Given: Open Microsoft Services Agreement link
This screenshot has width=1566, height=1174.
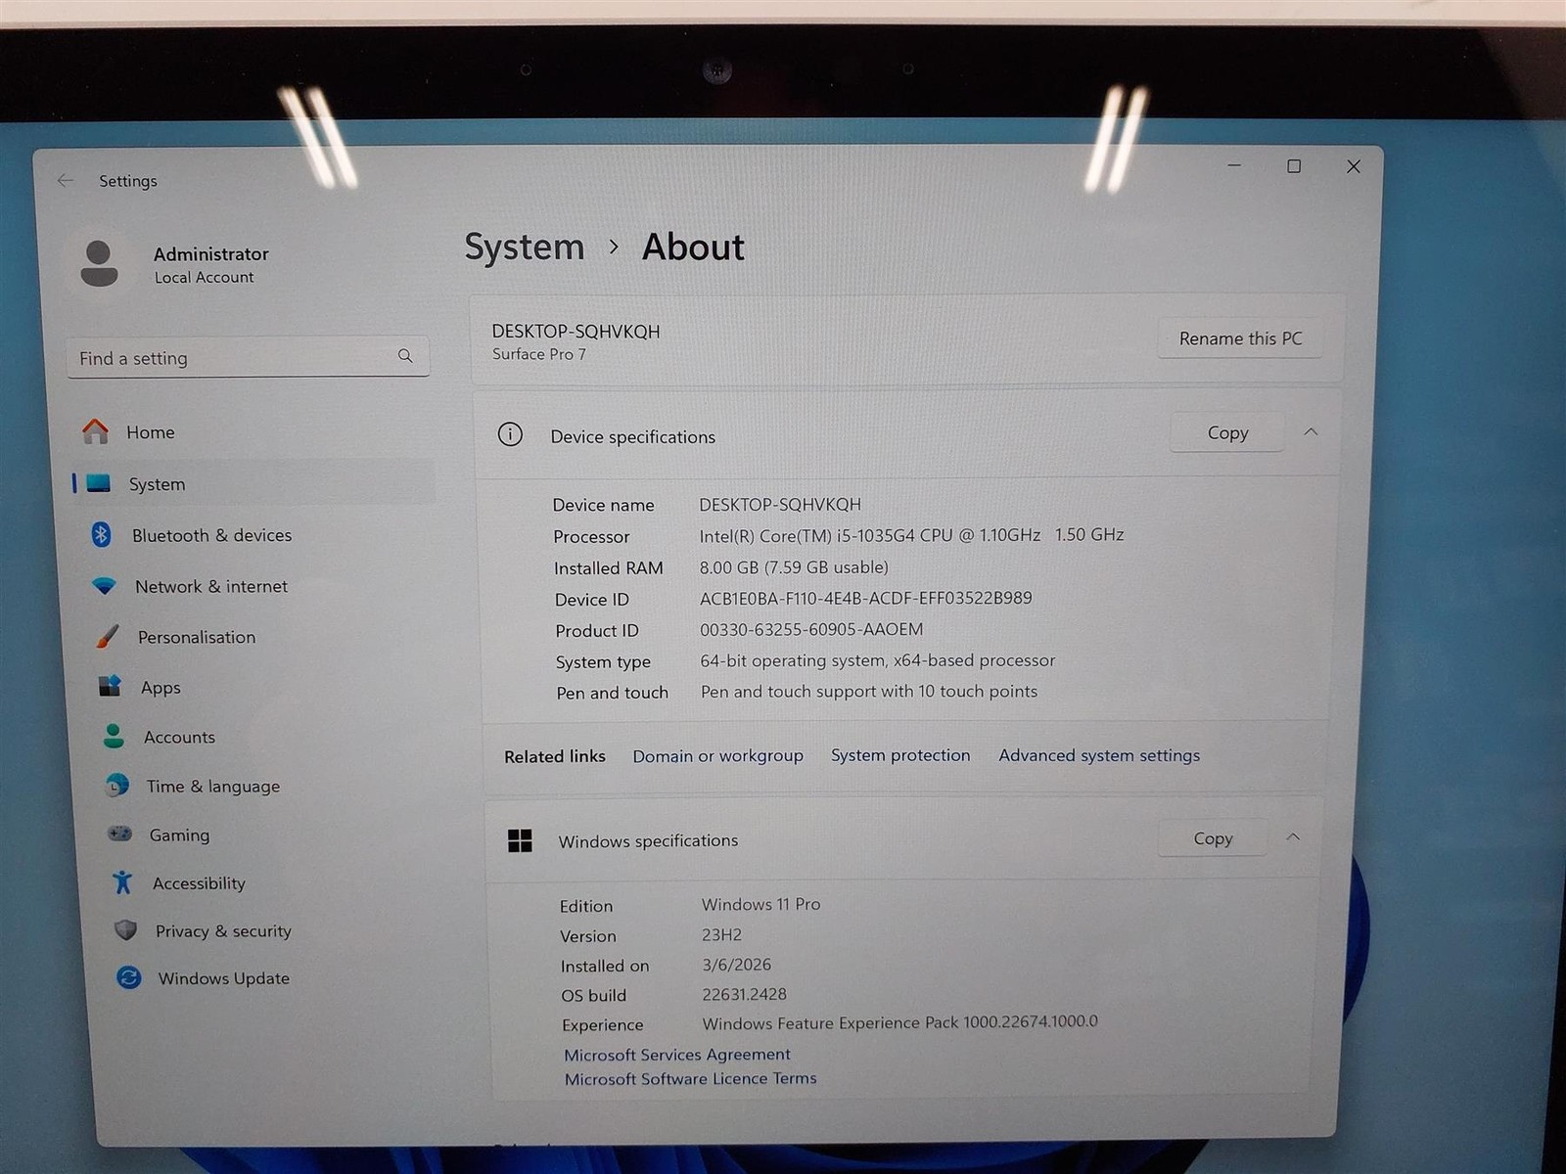Looking at the screenshot, I should [x=677, y=1055].
